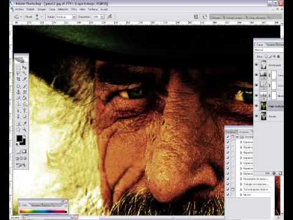The height and width of the screenshot is (220, 293).
Task: Select the Zoom tool
Action: point(24,130)
